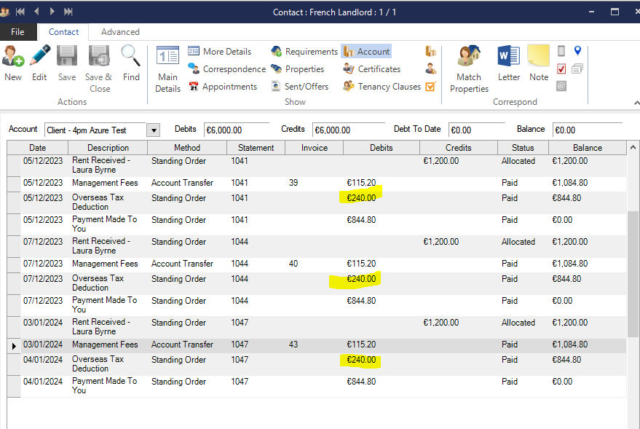Switch to the Advanced tab
This screenshot has width=640, height=429.
pyautogui.click(x=120, y=32)
